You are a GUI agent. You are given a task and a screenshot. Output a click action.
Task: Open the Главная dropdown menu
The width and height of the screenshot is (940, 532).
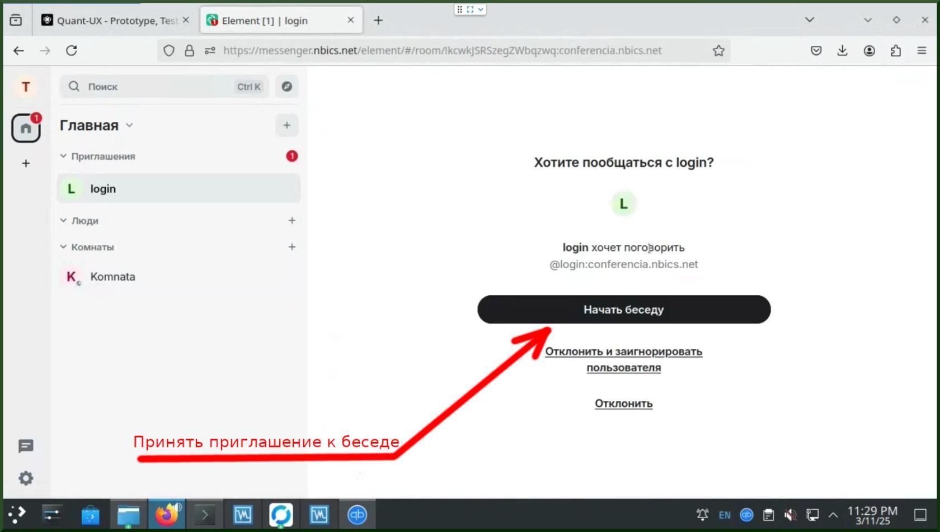point(129,125)
